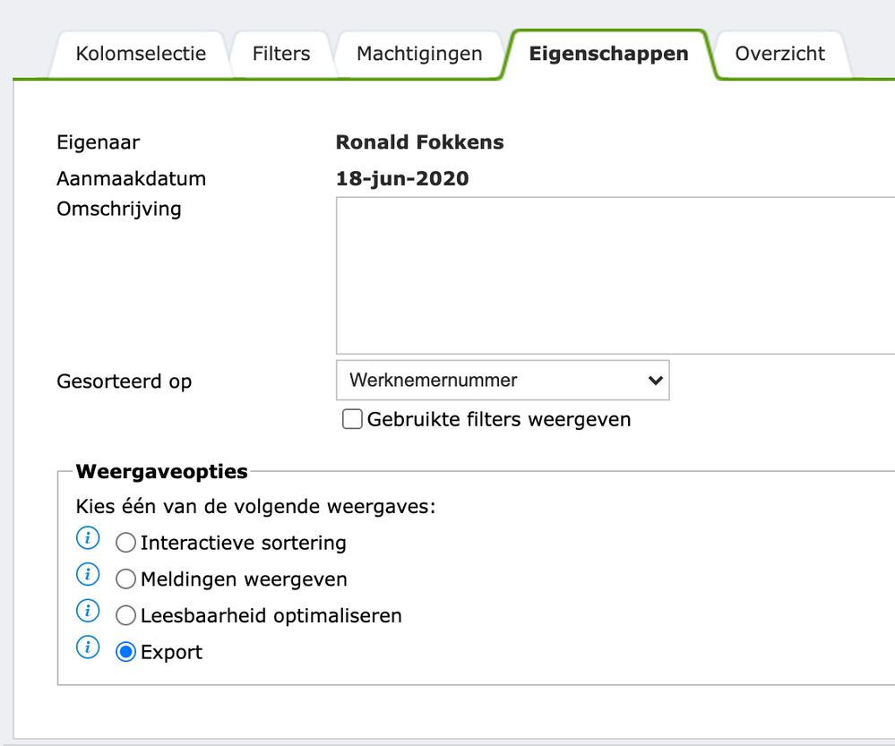This screenshot has width=895, height=746.
Task: Open info icon next to Export
Action: point(88,648)
